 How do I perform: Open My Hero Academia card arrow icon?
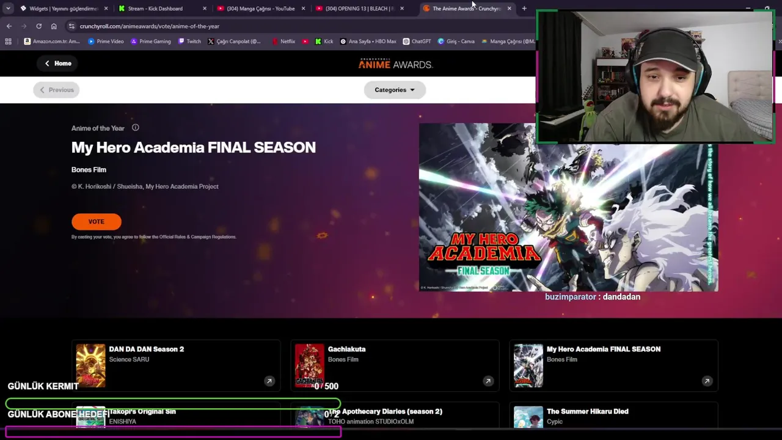pyautogui.click(x=707, y=381)
